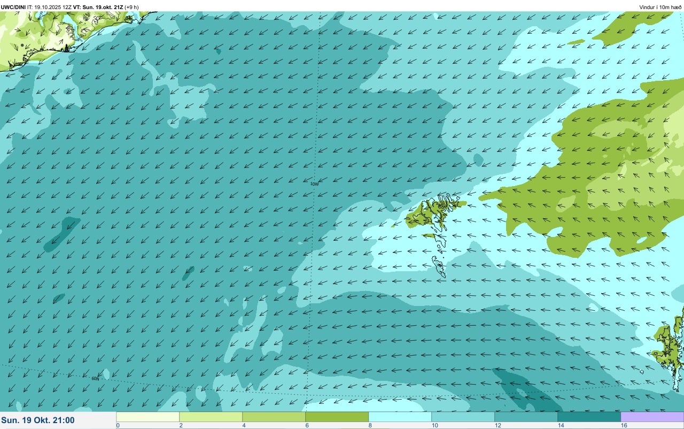Click the legend value '12'
This screenshot has height=429, width=684.
coord(498,425)
